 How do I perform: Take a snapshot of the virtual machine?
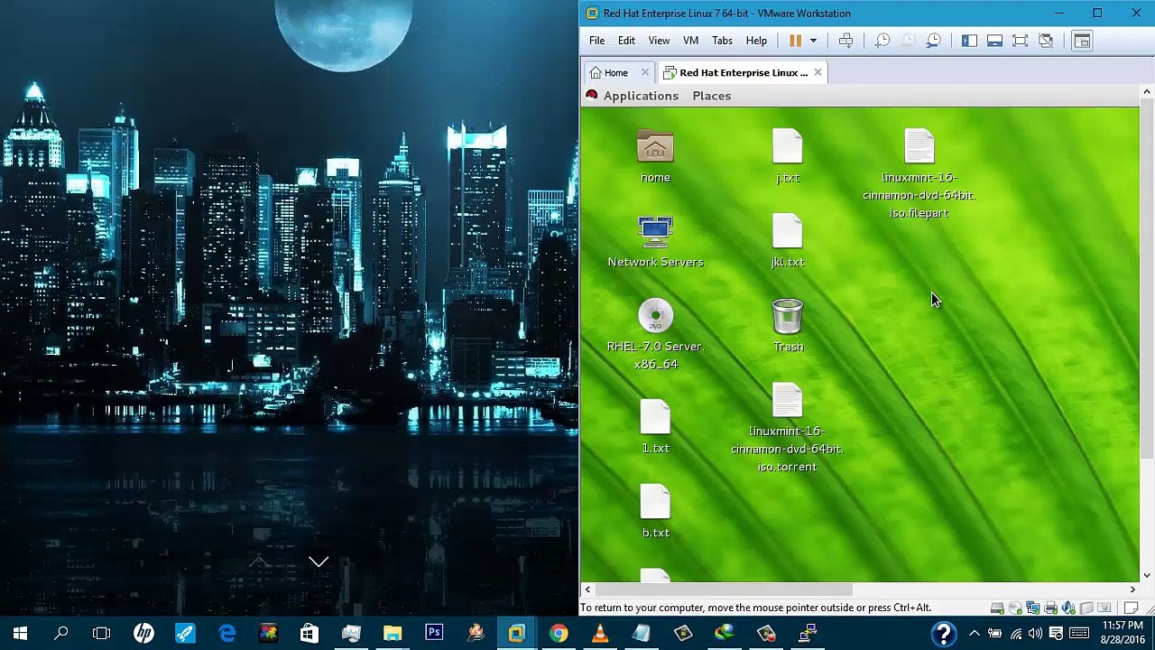point(882,41)
